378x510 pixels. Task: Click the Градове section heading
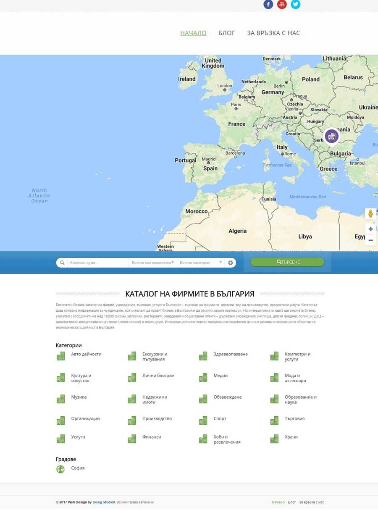[x=66, y=459]
